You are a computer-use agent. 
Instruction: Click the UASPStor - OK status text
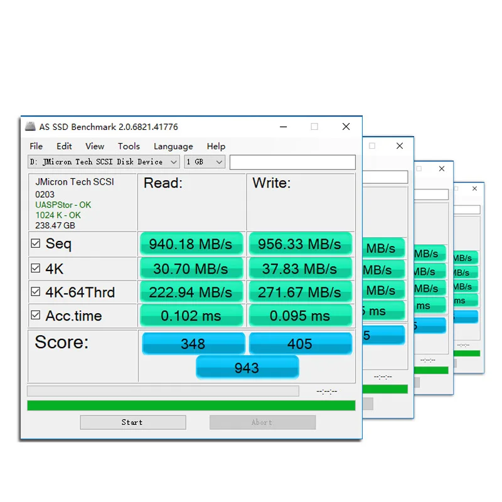(x=63, y=205)
